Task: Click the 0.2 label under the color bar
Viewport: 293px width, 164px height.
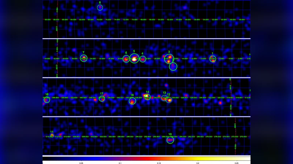Action: click(x=198, y=163)
